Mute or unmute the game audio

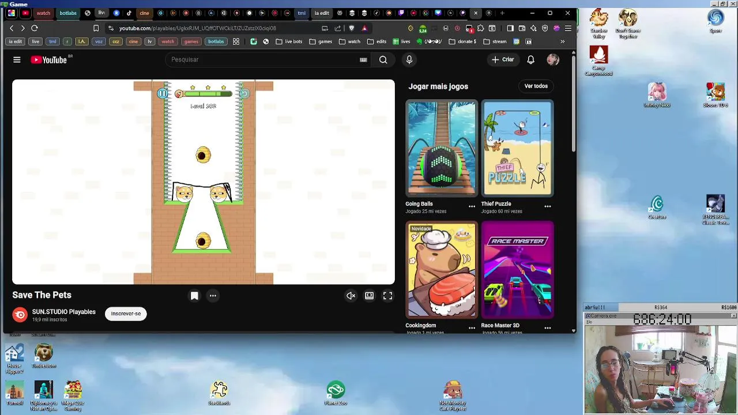click(351, 296)
